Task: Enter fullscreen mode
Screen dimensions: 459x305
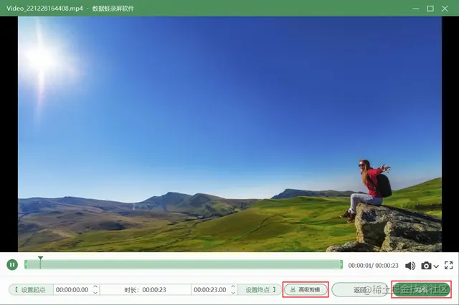Action: click(x=448, y=266)
